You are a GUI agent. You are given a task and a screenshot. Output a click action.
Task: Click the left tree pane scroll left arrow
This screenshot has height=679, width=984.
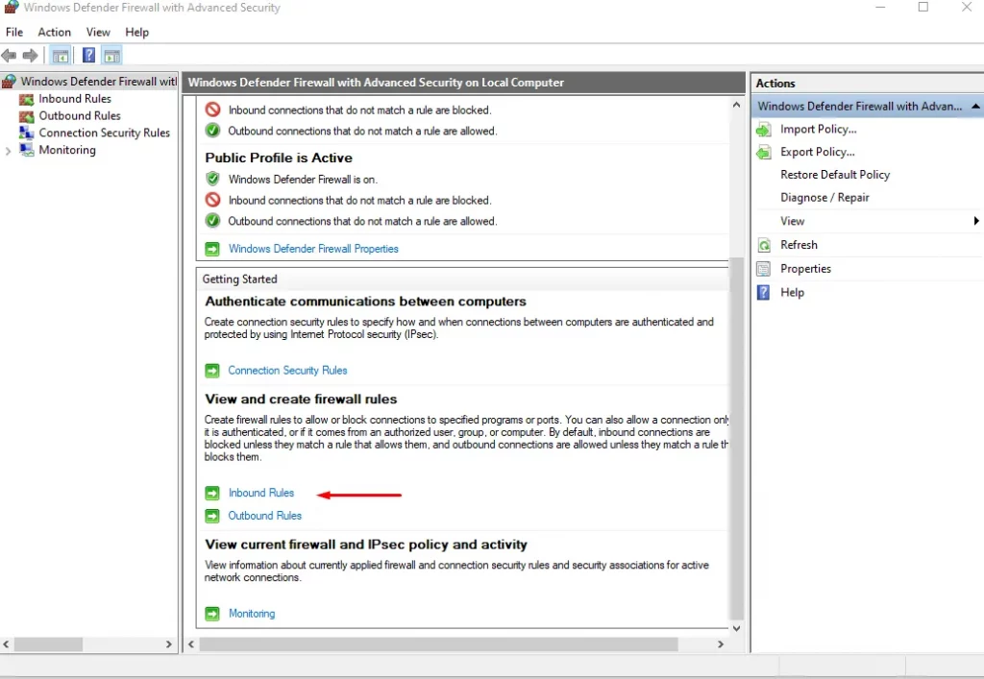click(7, 644)
